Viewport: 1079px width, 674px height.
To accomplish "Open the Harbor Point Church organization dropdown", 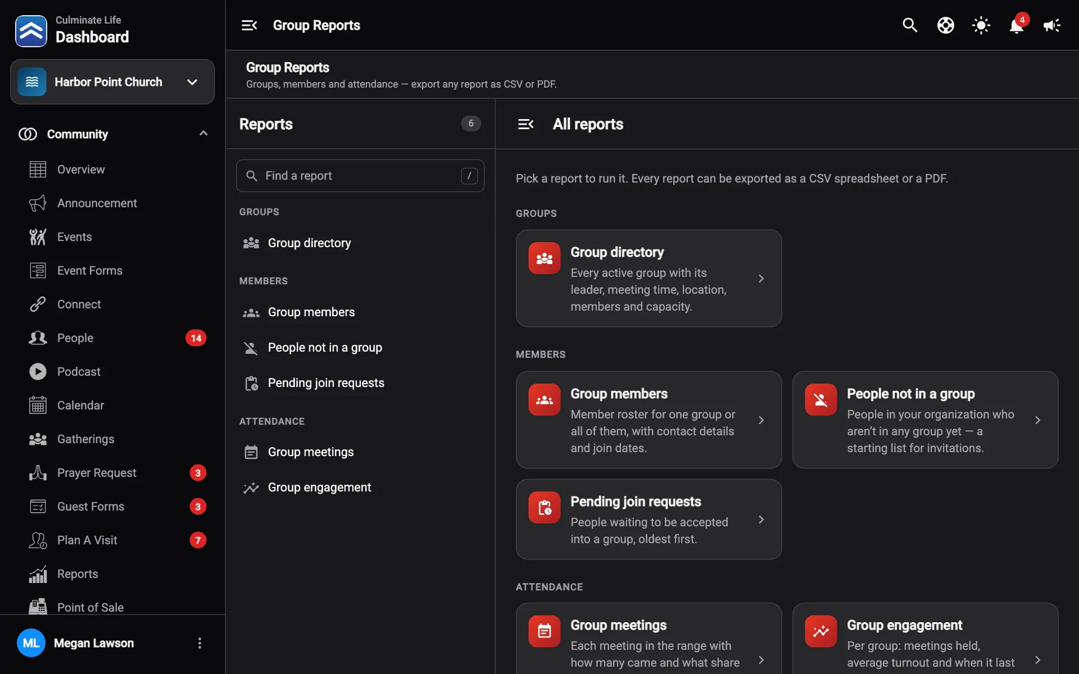I will [112, 82].
